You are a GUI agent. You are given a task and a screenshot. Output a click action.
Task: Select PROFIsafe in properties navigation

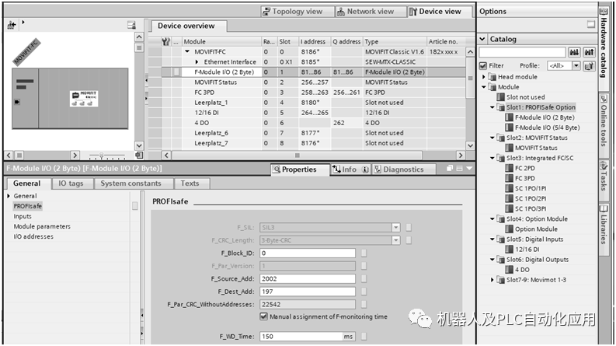pos(27,206)
